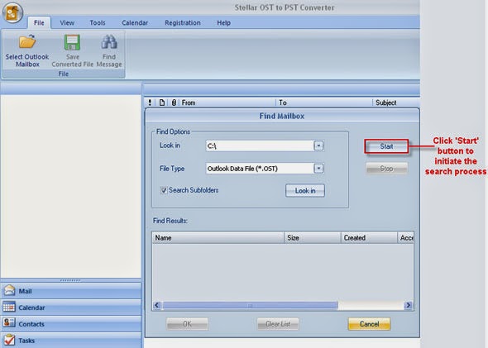This screenshot has width=488, height=348.
Task: Click the importance exclamation column icon
Action: [150, 102]
